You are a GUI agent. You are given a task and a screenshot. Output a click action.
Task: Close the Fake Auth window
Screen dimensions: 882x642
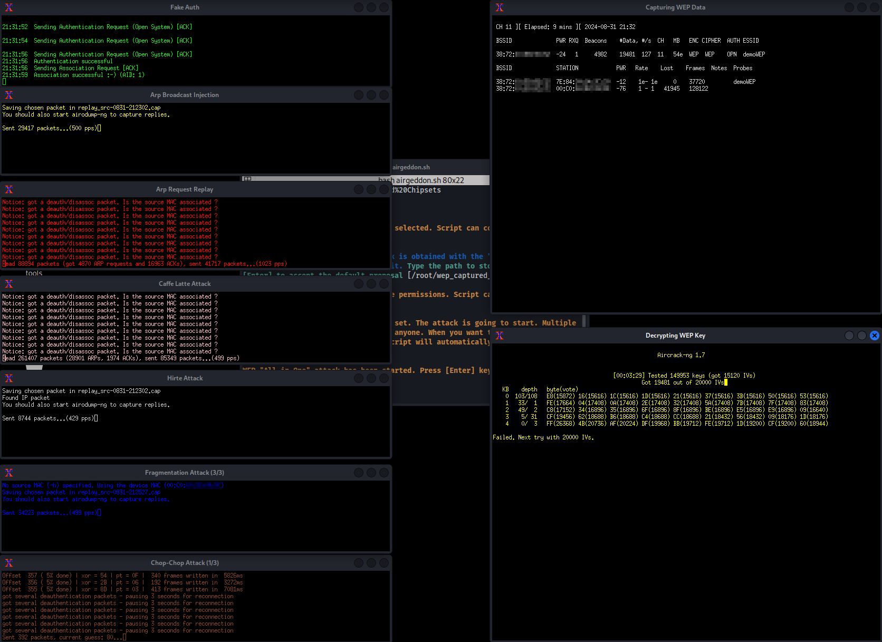pos(384,7)
